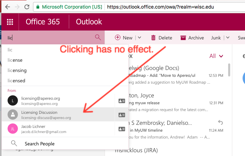Image resolution: width=245 pixels, height=156 pixels.
Task: Click the browser back arrow
Action: (x=7, y=7)
